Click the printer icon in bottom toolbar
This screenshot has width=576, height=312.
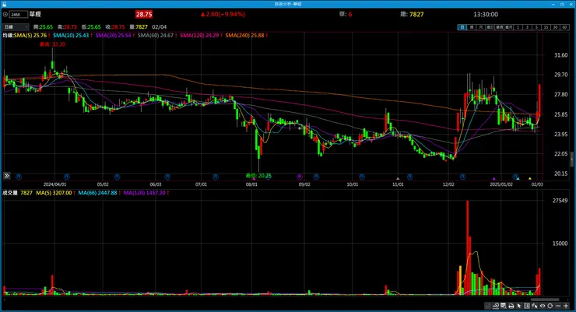coord(511,306)
